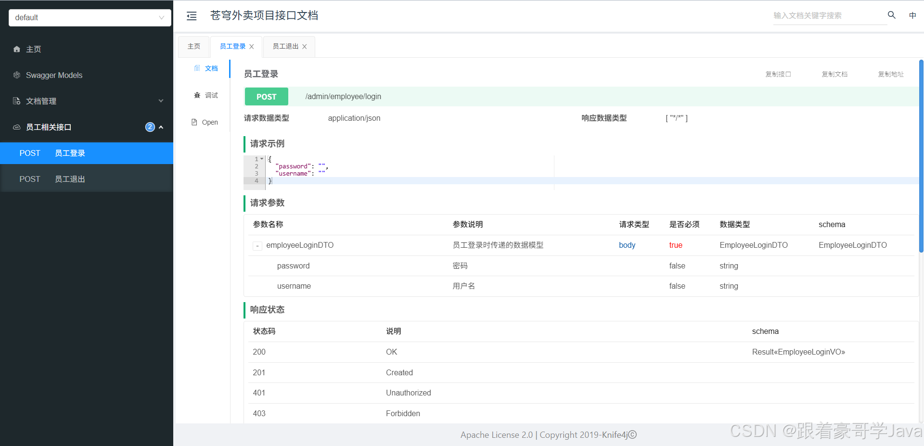This screenshot has width=924, height=446.
Task: Switch language using the 中 icon
Action: [912, 15]
